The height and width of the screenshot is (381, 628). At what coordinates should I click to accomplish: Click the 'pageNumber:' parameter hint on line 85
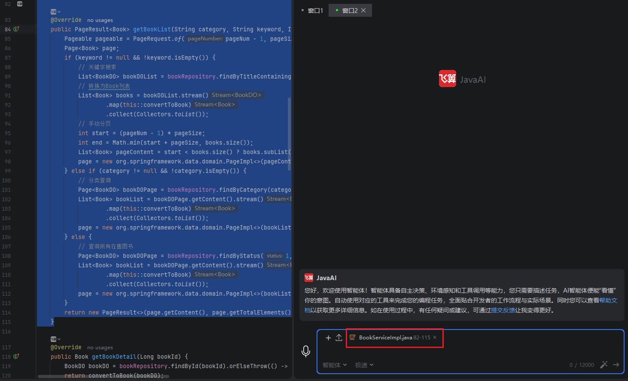pyautogui.click(x=205, y=39)
